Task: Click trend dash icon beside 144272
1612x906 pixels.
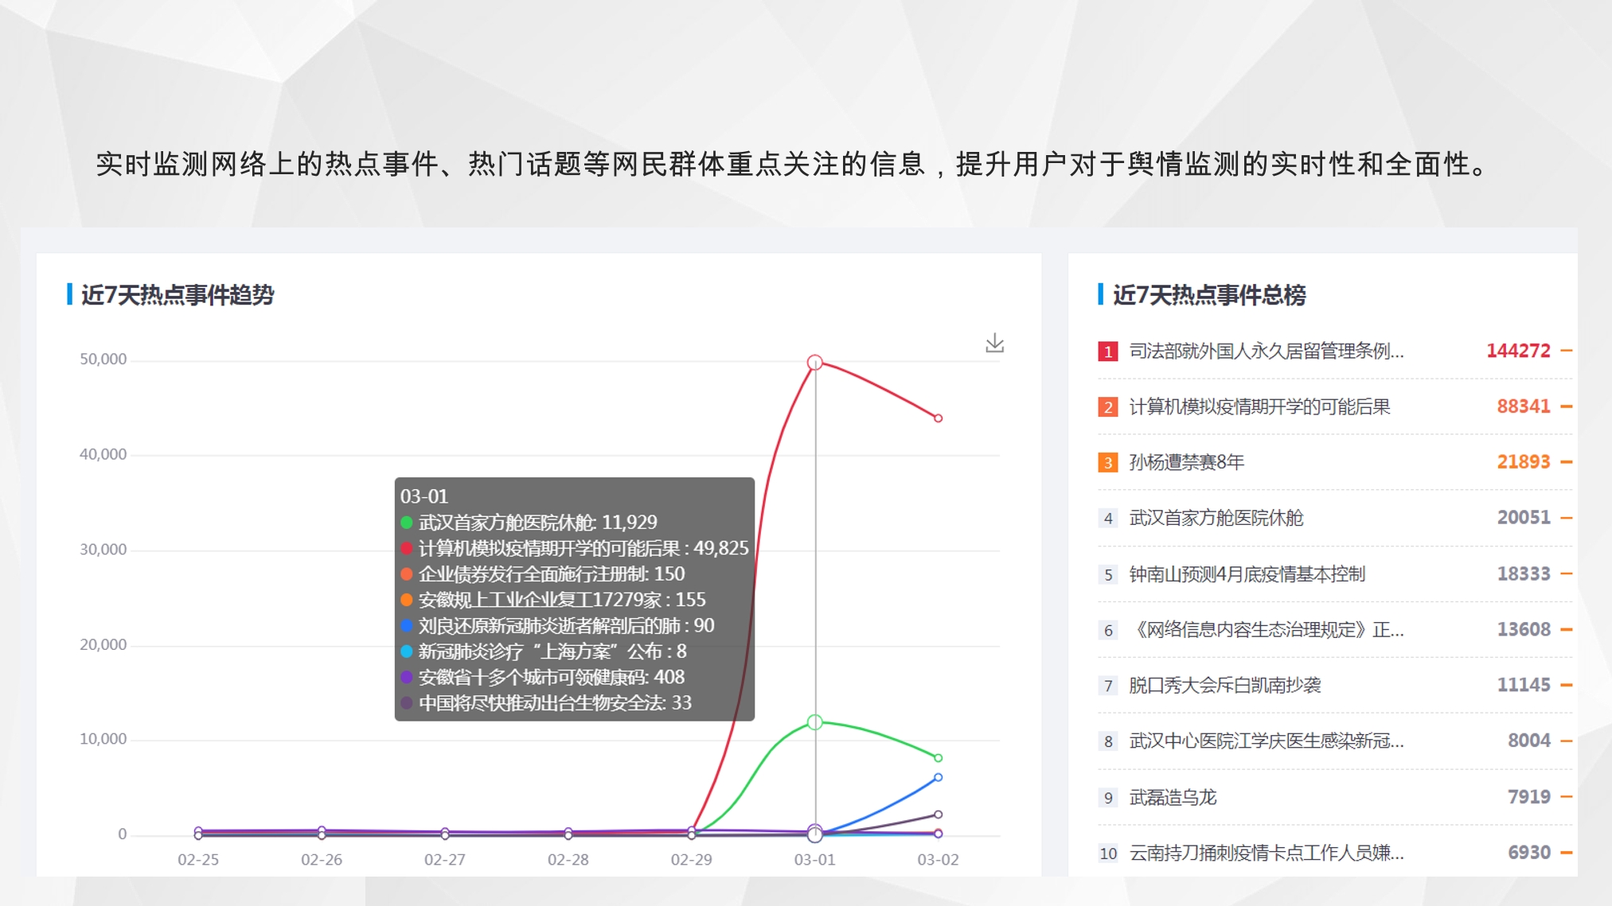Action: pyautogui.click(x=1567, y=351)
